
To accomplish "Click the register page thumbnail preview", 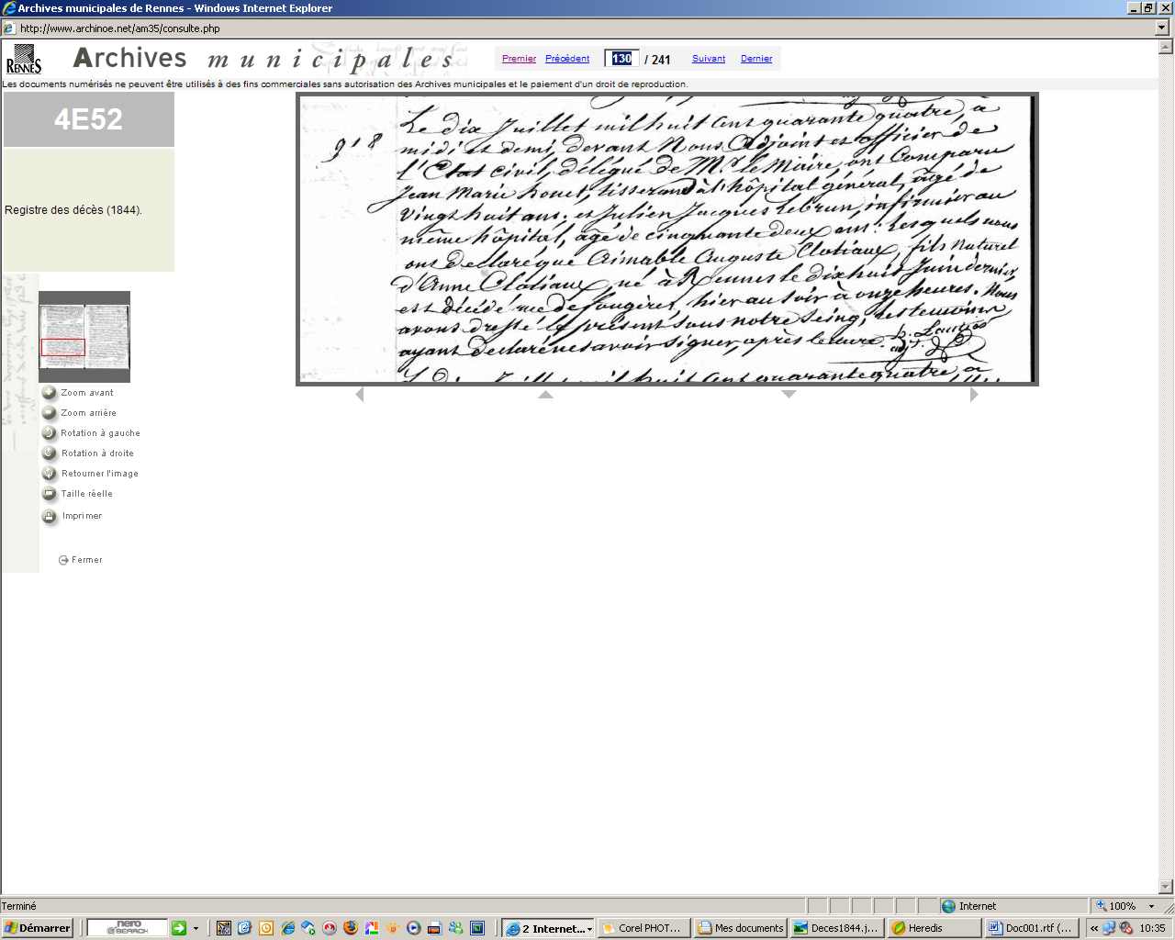I will click(x=84, y=336).
